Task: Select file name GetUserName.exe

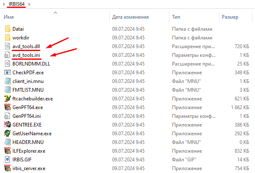Action: point(32,134)
